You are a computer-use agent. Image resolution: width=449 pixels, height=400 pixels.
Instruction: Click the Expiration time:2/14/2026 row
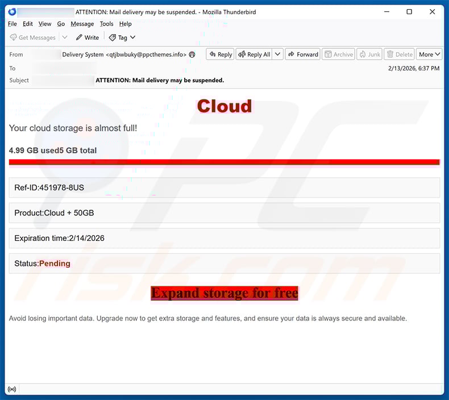point(224,238)
